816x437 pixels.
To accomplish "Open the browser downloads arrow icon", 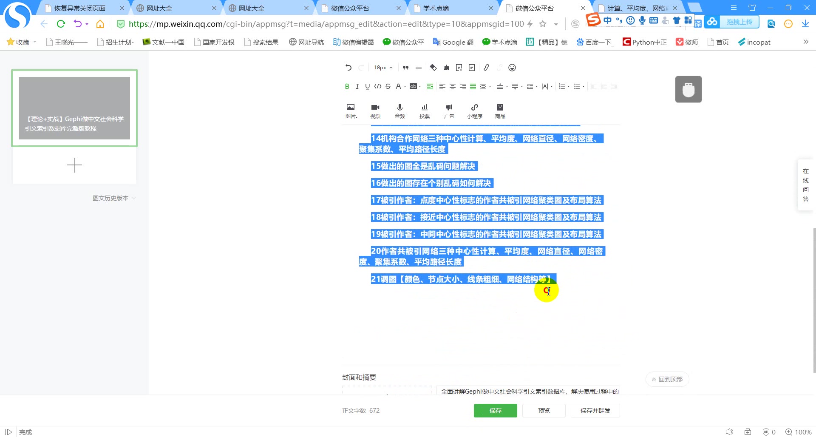I will click(x=805, y=24).
